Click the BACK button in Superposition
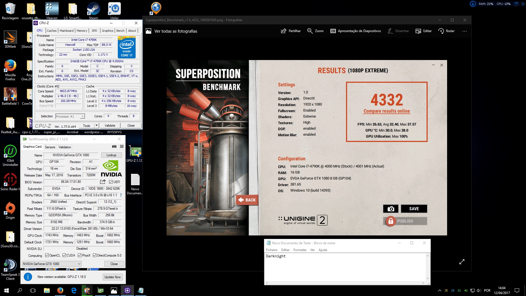The height and width of the screenshot is (296, 526). click(x=247, y=200)
